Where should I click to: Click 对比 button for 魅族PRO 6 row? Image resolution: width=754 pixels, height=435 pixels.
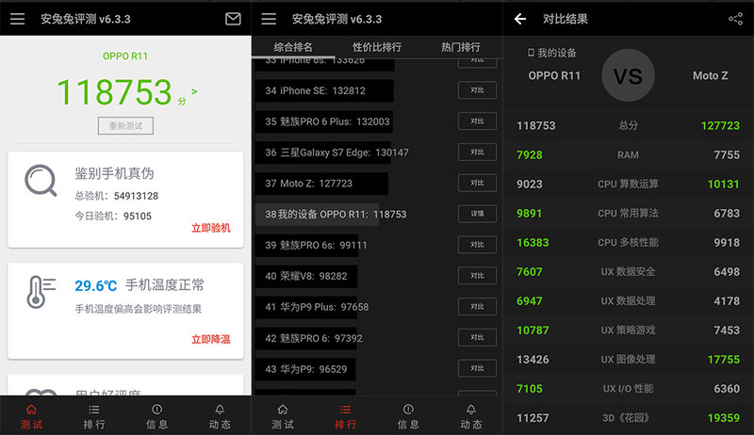477,337
